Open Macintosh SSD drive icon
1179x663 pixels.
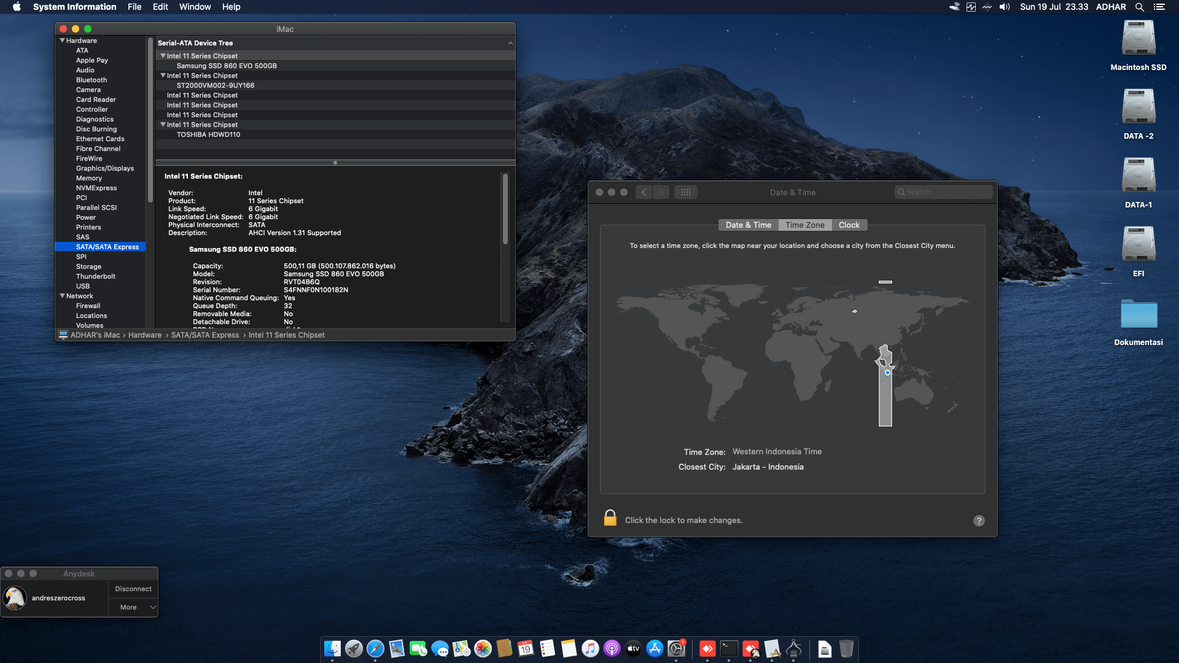pyautogui.click(x=1138, y=38)
